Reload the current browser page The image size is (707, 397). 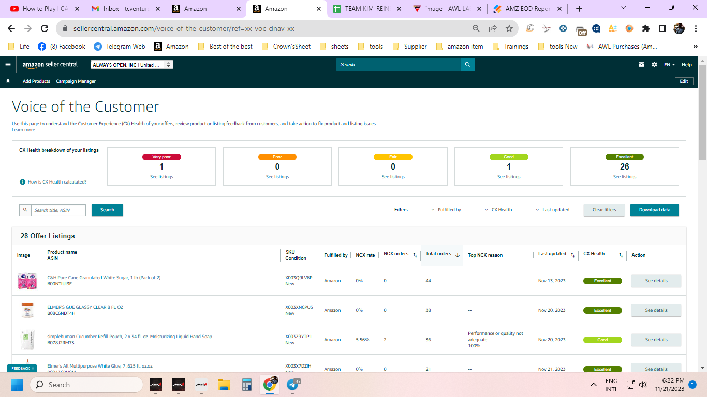tap(45, 29)
